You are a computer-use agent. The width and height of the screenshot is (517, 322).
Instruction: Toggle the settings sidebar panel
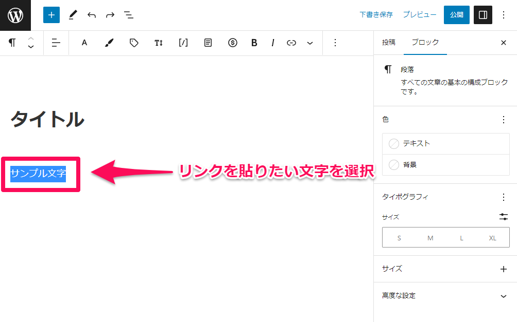(x=483, y=15)
